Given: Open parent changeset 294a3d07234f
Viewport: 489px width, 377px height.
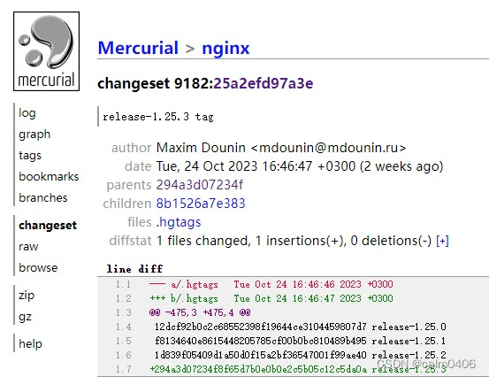Looking at the screenshot, I should point(199,185).
